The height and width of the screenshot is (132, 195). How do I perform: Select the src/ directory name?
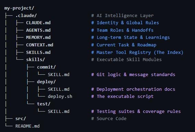click(21, 119)
